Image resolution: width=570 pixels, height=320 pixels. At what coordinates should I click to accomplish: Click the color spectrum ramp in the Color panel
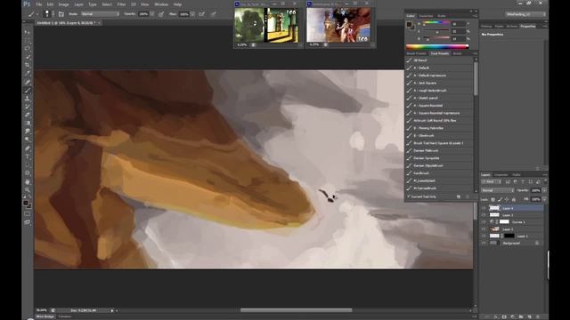pos(437,46)
